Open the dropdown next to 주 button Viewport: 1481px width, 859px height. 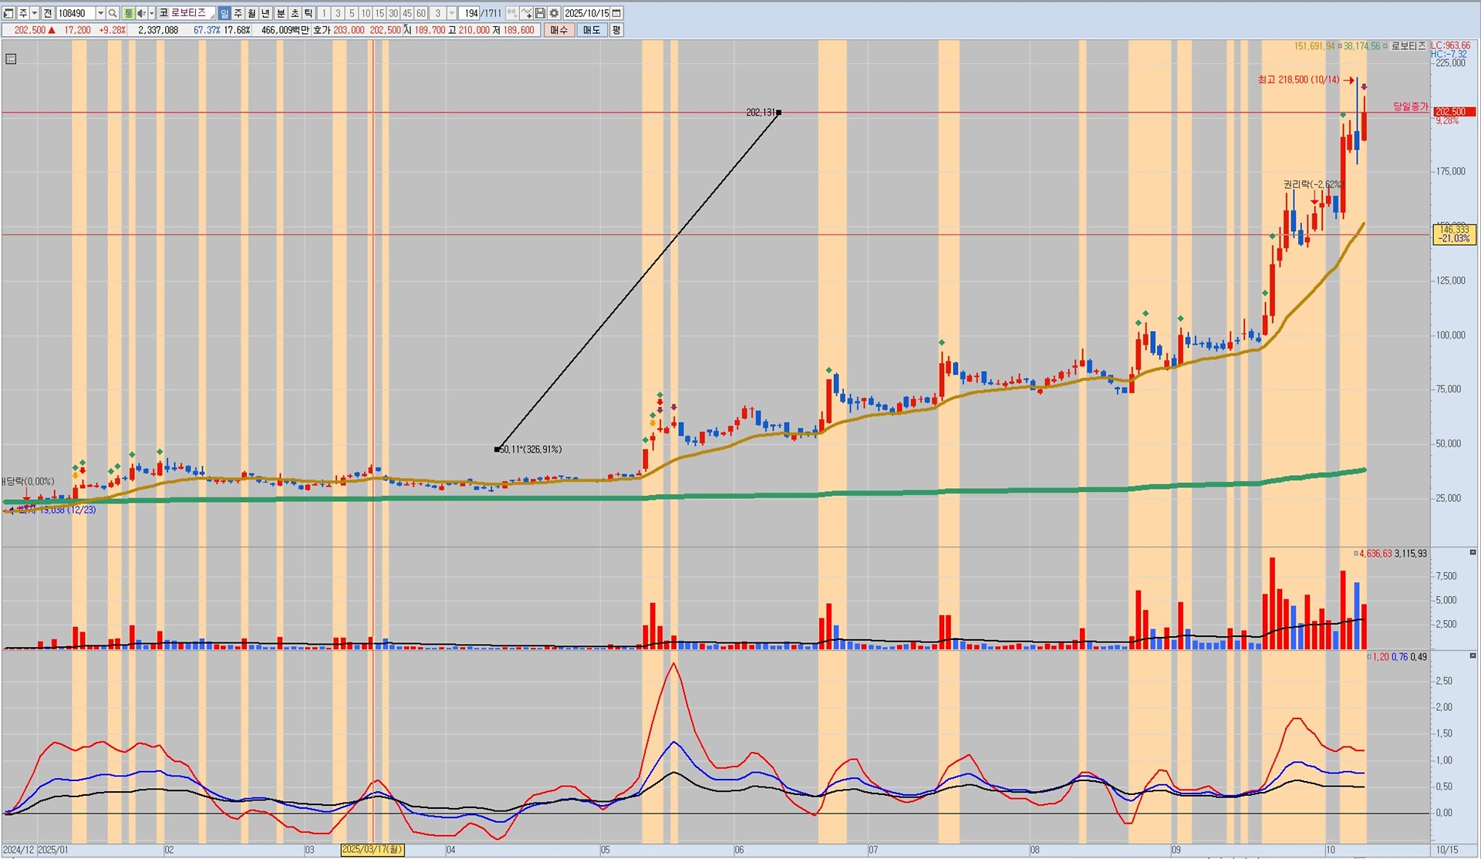pos(35,13)
